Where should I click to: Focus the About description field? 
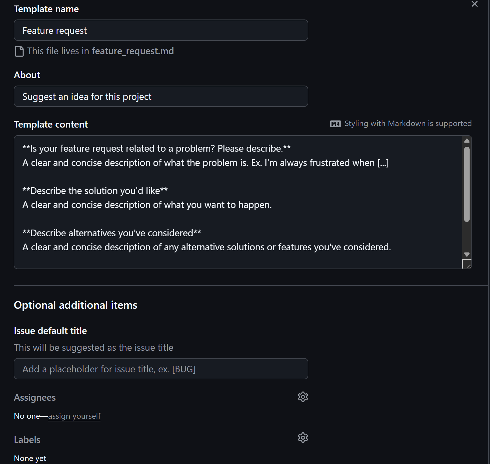click(x=161, y=97)
